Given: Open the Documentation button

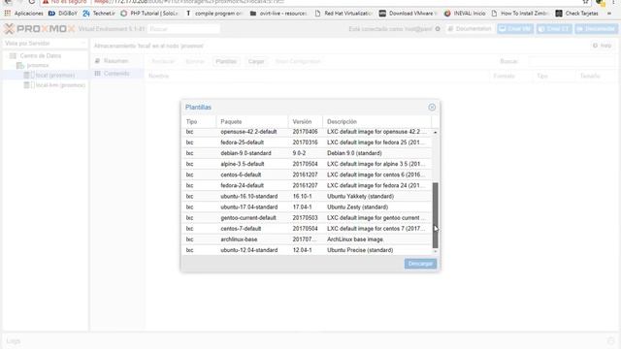Looking at the screenshot, I should click(x=470, y=29).
